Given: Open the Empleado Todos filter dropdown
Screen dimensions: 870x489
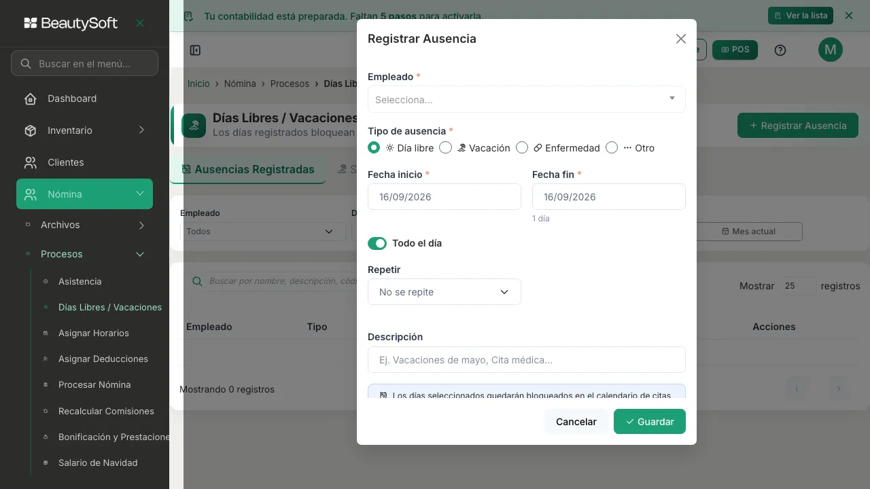Looking at the screenshot, I should [263, 232].
